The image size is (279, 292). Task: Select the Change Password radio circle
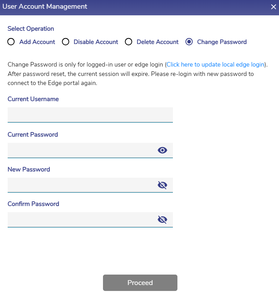coord(189,42)
